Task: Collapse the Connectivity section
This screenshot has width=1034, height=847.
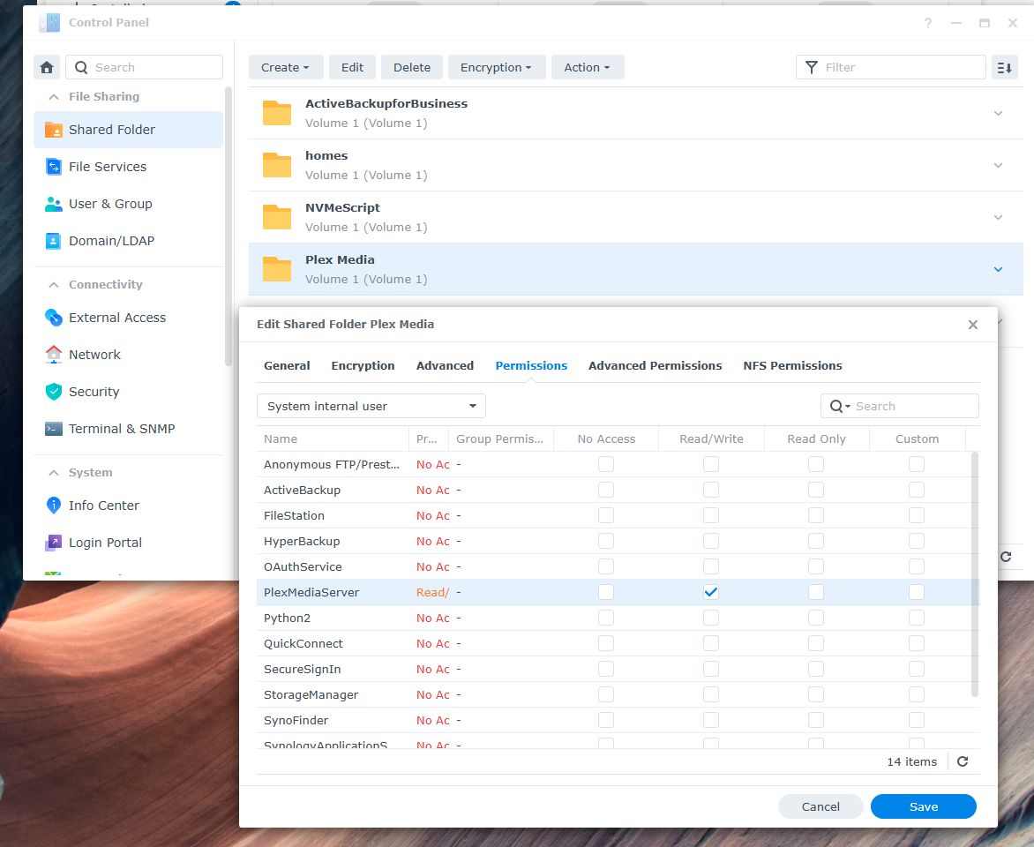Action: pyautogui.click(x=54, y=285)
